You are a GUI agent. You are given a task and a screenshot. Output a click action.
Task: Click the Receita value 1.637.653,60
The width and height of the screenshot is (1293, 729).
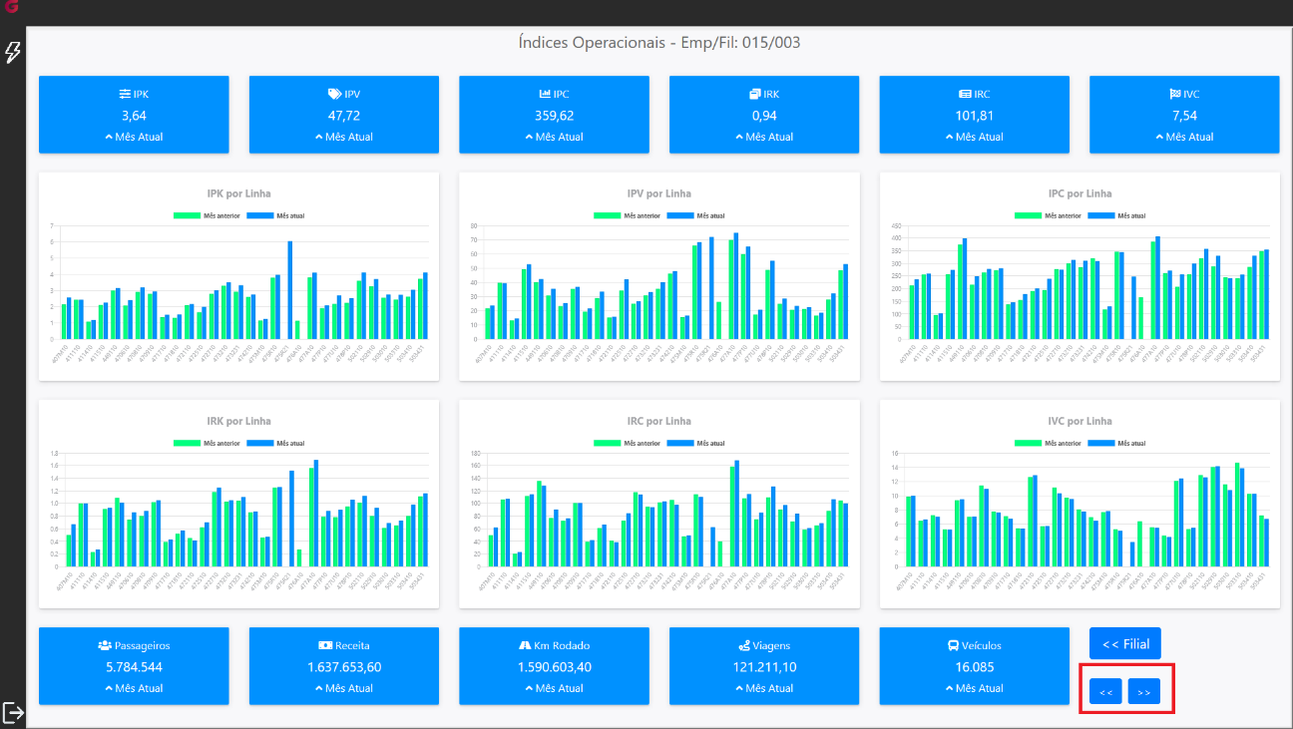tap(344, 667)
